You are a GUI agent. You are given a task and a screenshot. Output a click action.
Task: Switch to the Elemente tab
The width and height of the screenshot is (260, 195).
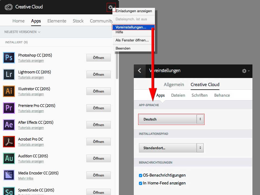[x=57, y=21]
